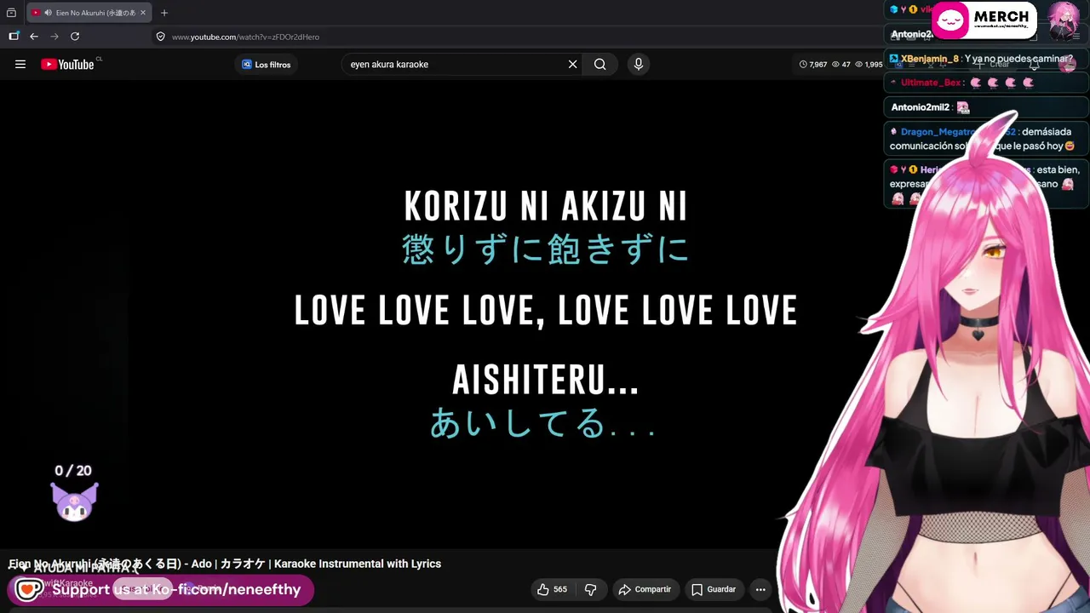This screenshot has height=613, width=1090.
Task: Open the tab list icon left of the tab
Action: point(11,13)
